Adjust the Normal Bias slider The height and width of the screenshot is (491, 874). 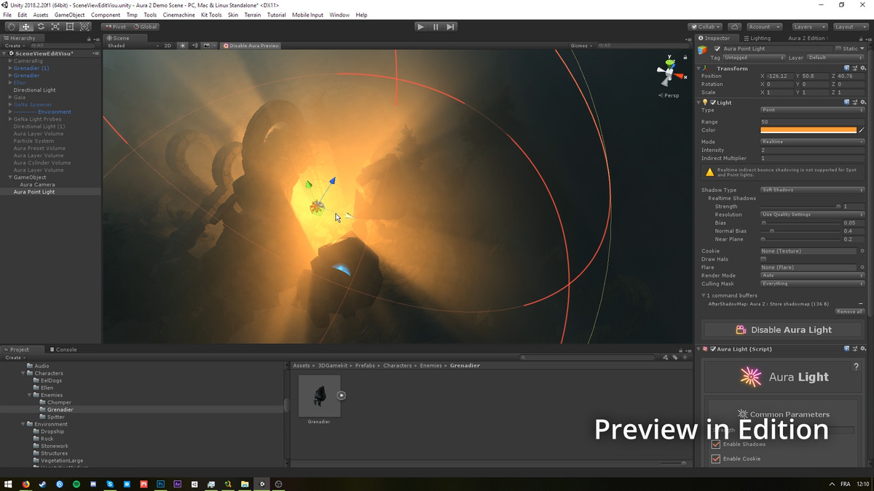tap(800, 231)
